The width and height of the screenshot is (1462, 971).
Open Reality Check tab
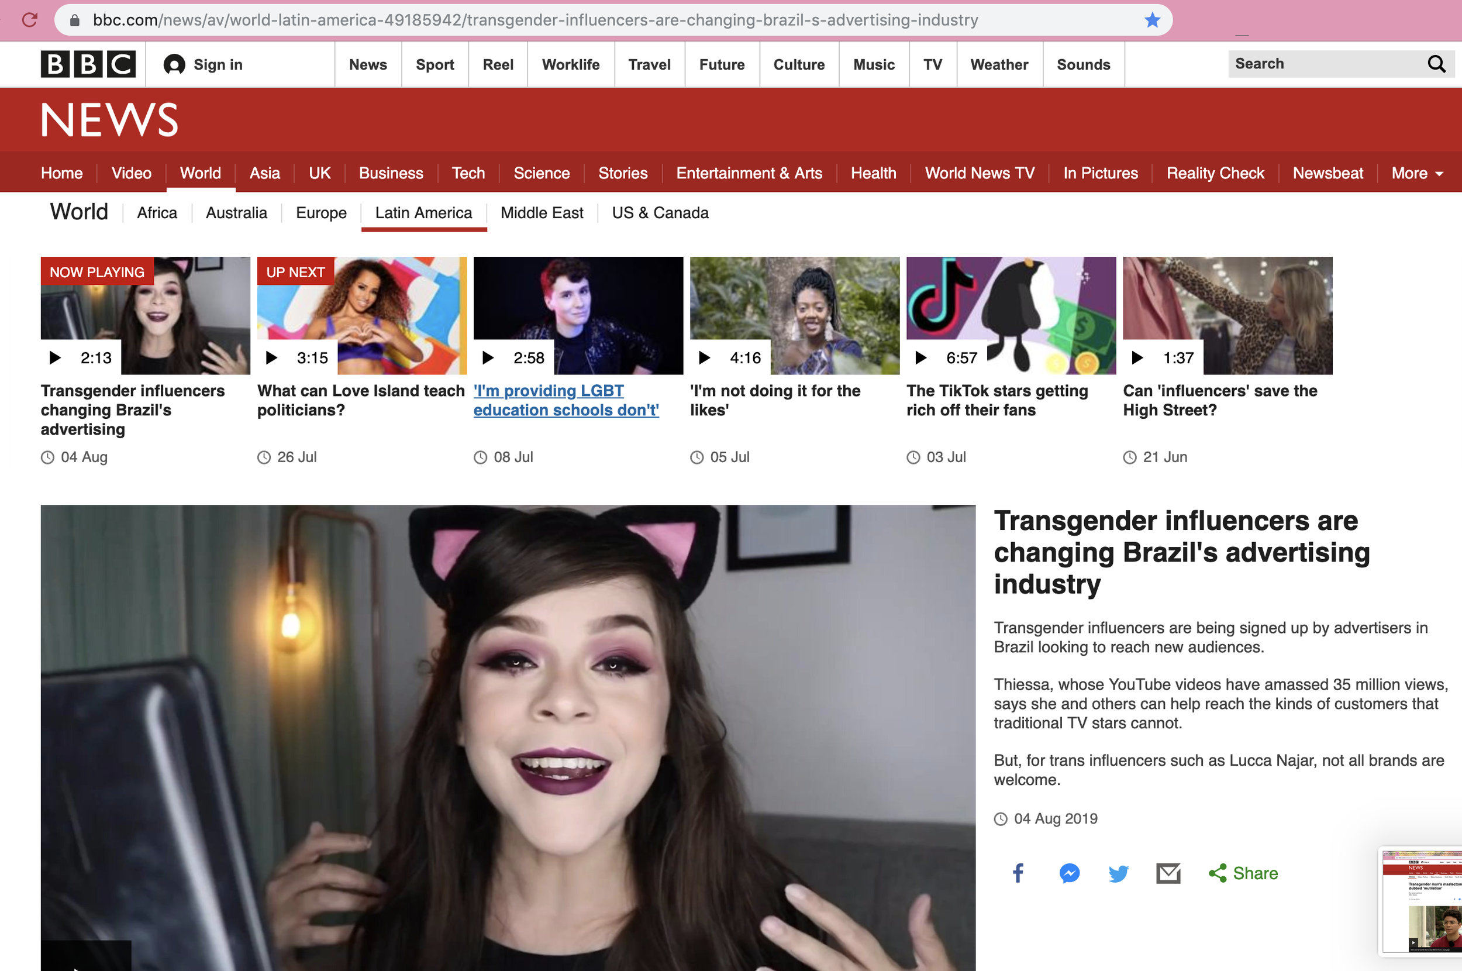tap(1215, 173)
